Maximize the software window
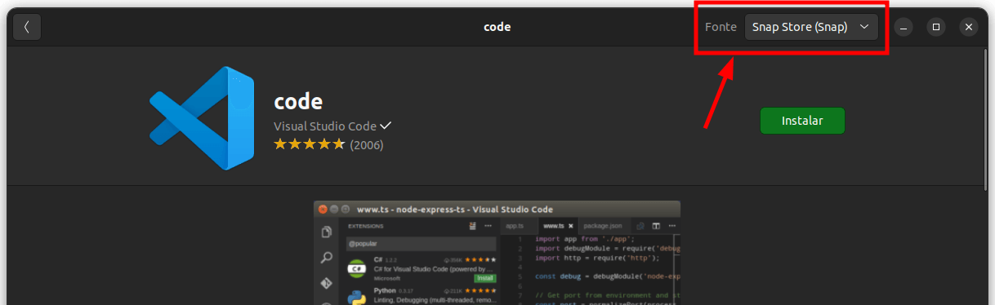 pyautogui.click(x=936, y=27)
